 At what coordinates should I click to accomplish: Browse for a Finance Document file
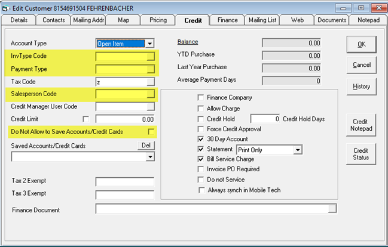pyautogui.click(x=332, y=209)
